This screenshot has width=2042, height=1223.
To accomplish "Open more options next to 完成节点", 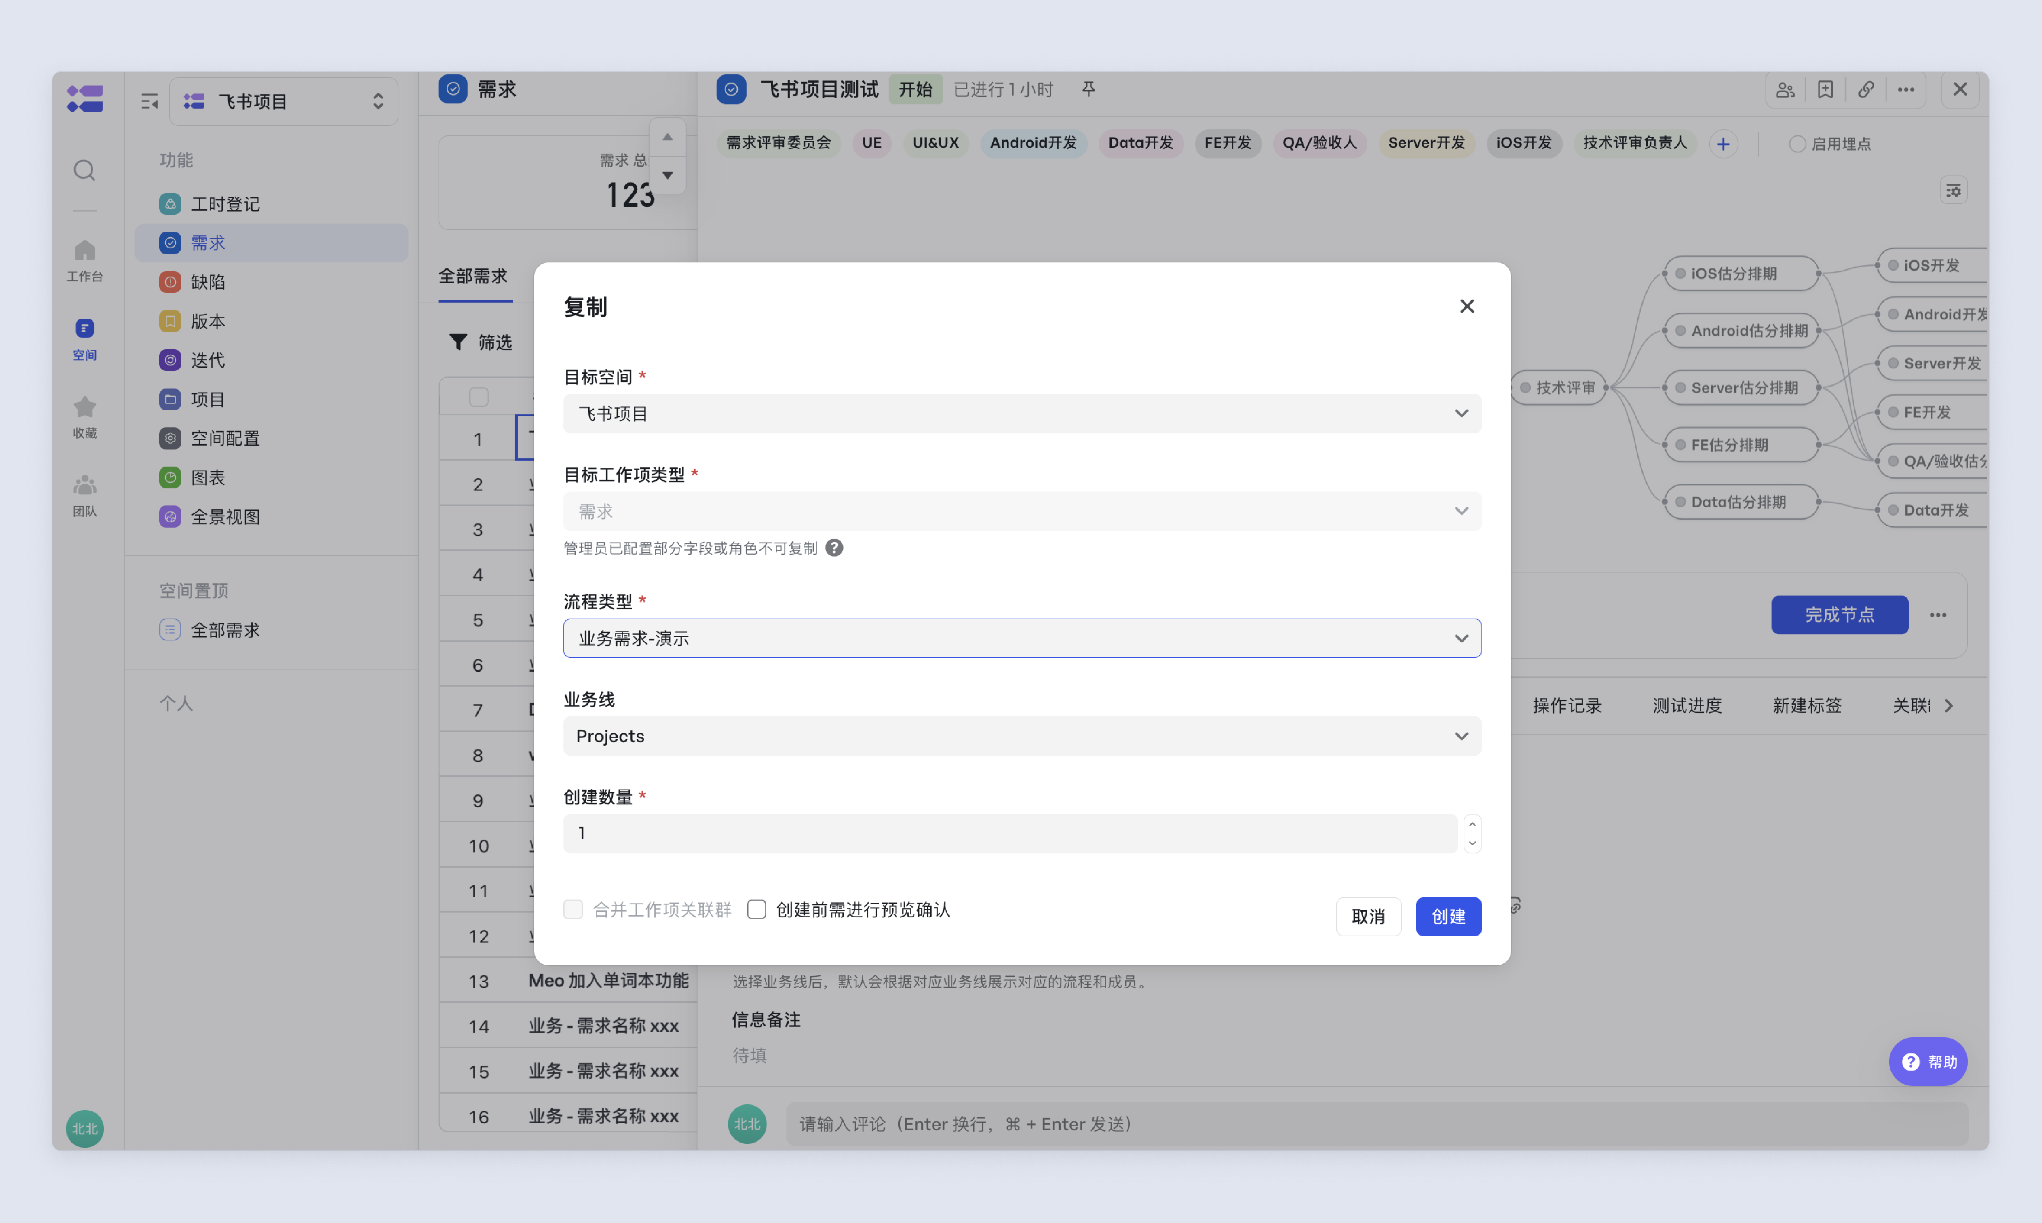I will click(x=1938, y=615).
